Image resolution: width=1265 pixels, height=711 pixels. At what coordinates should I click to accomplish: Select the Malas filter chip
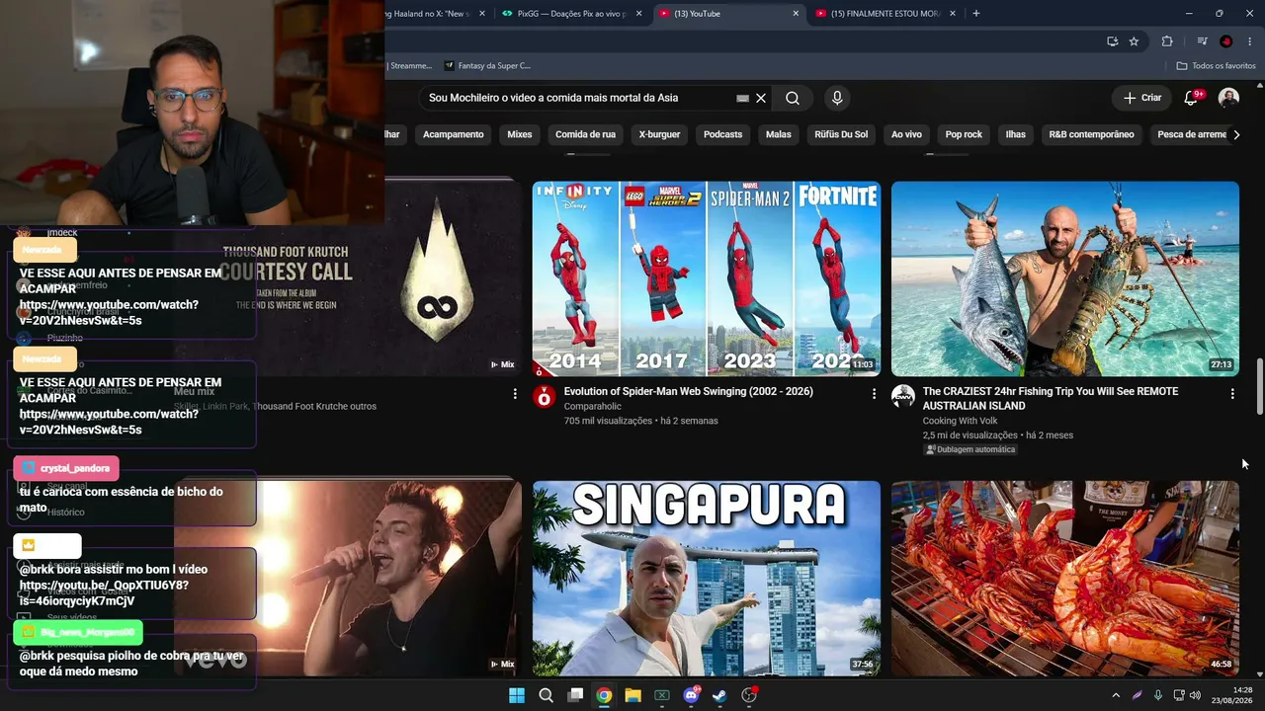point(779,134)
